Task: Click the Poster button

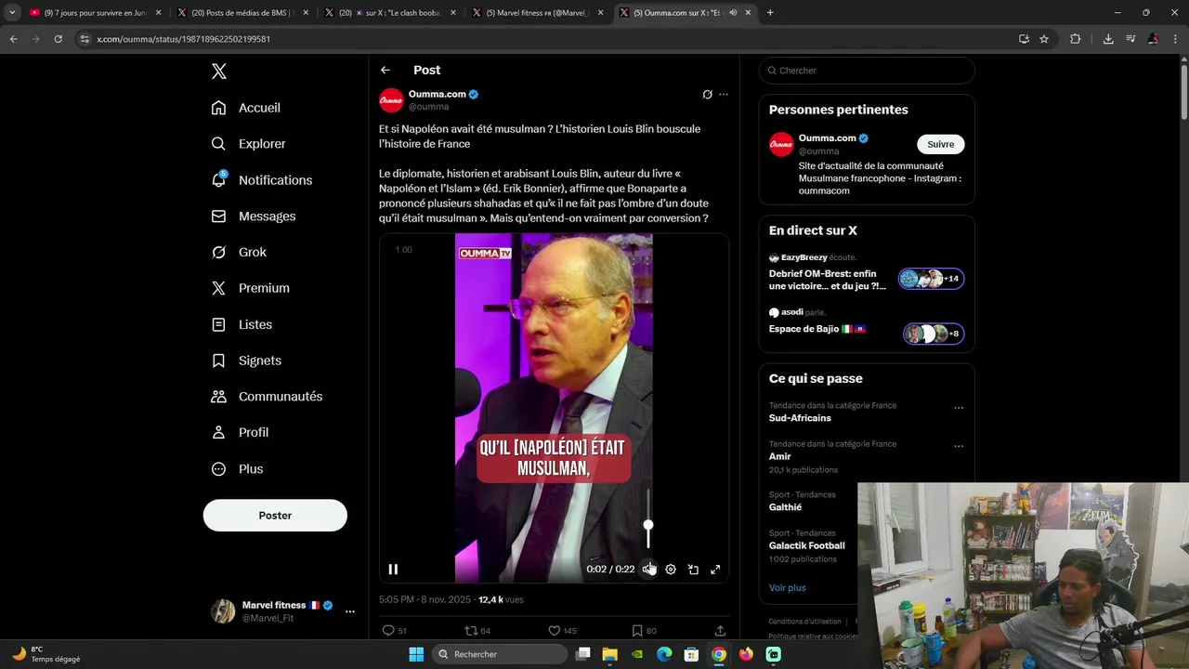Action: point(275,515)
